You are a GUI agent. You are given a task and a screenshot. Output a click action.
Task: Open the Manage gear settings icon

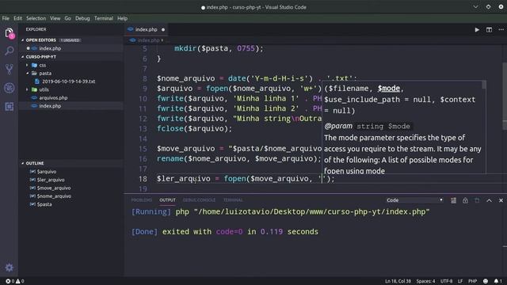[x=9, y=268]
